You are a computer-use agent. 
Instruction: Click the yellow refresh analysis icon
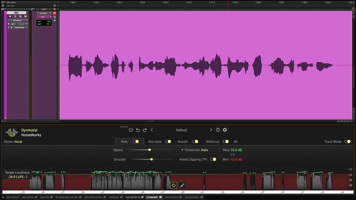point(173,185)
